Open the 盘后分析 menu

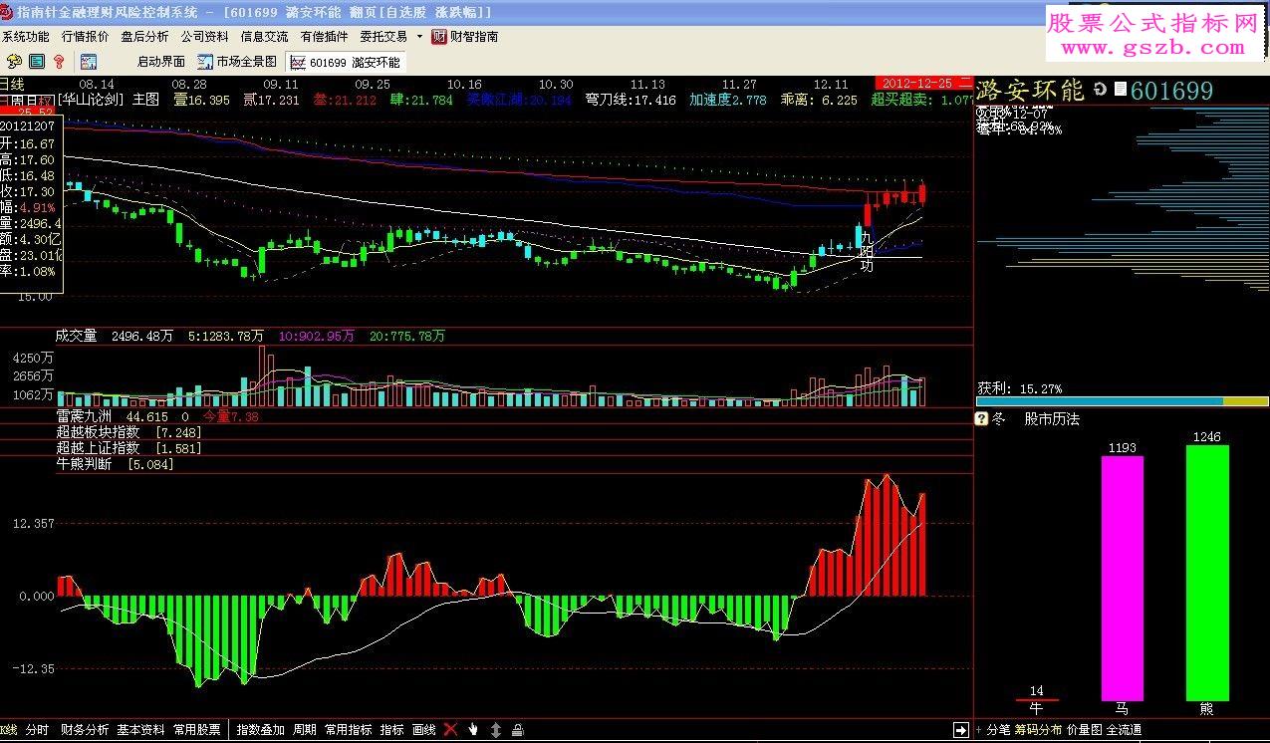(145, 36)
